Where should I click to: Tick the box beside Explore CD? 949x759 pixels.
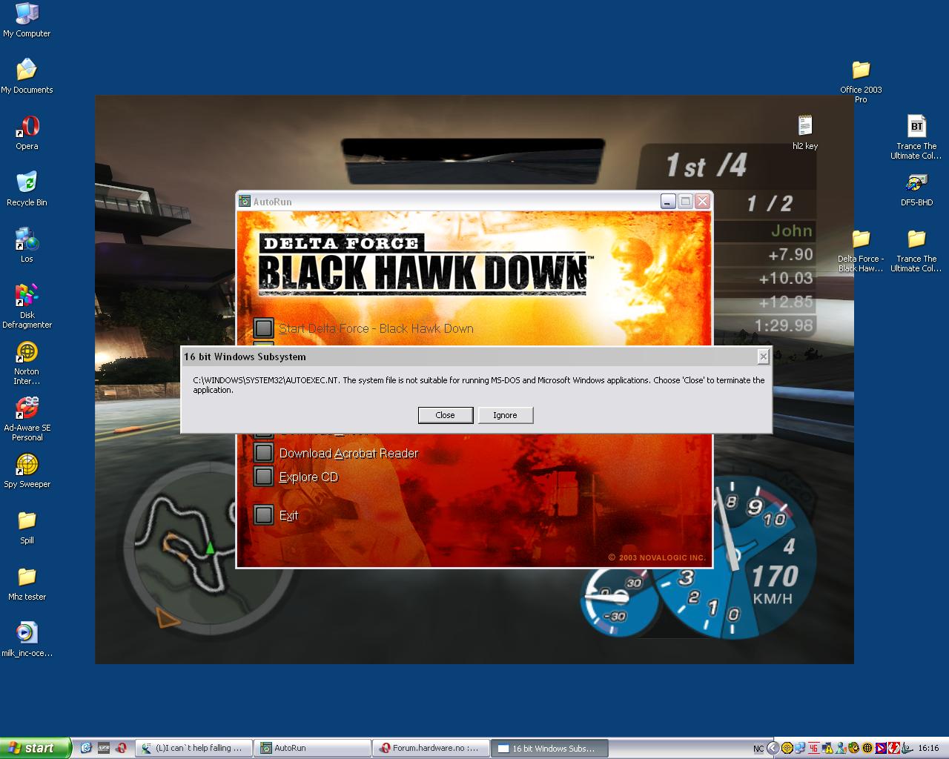click(263, 477)
